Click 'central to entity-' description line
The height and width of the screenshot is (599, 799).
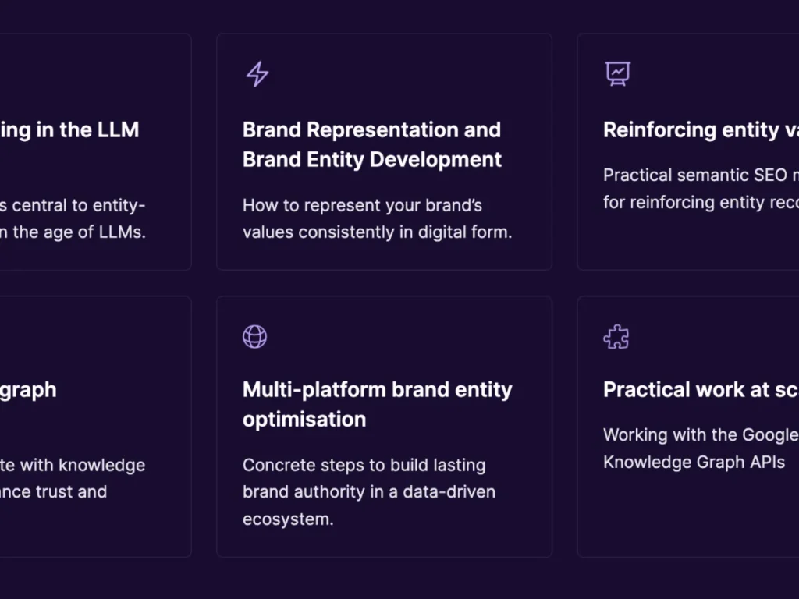(x=73, y=206)
